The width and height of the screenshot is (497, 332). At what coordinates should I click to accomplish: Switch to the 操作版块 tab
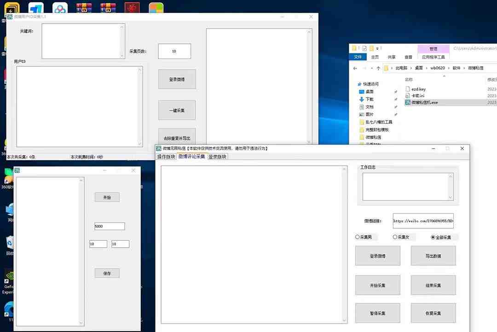pyautogui.click(x=166, y=157)
